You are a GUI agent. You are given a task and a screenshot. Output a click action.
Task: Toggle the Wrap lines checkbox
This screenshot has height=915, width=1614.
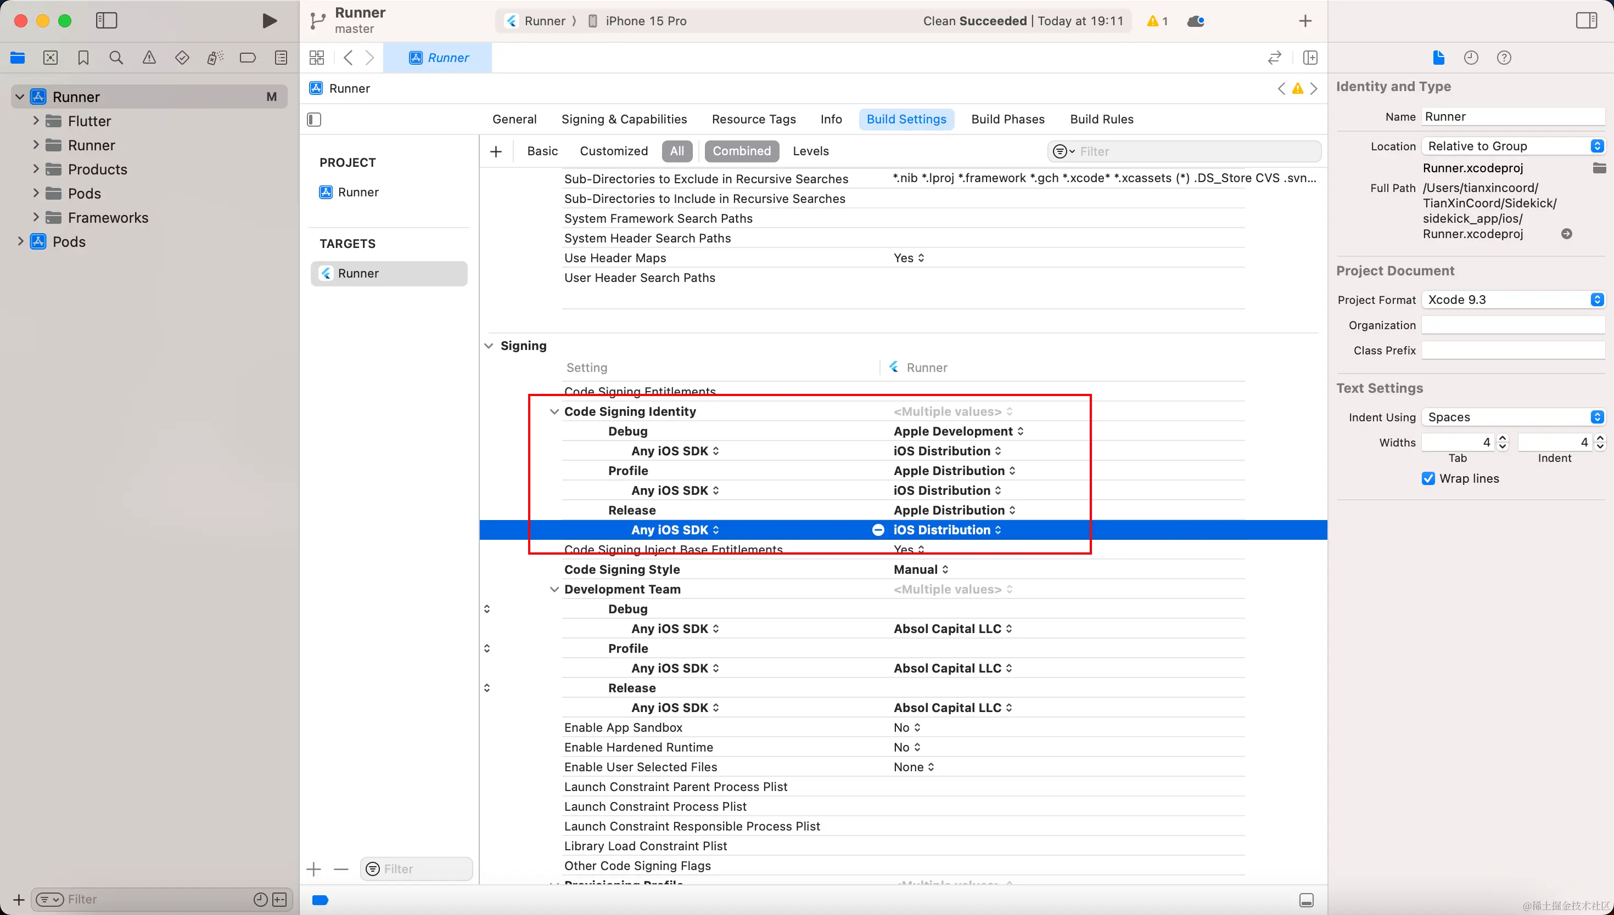[1428, 478]
